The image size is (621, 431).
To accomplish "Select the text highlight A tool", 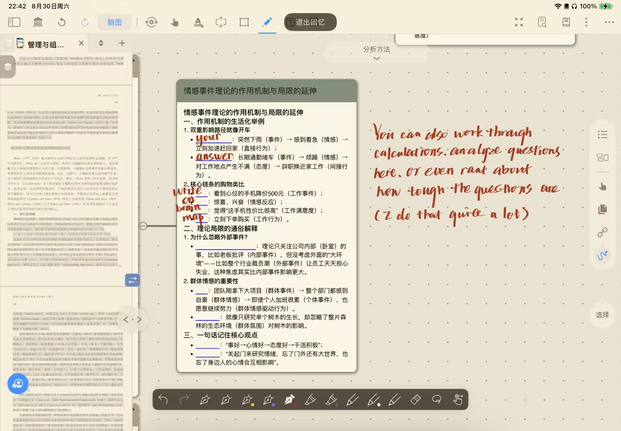I will click(198, 22).
